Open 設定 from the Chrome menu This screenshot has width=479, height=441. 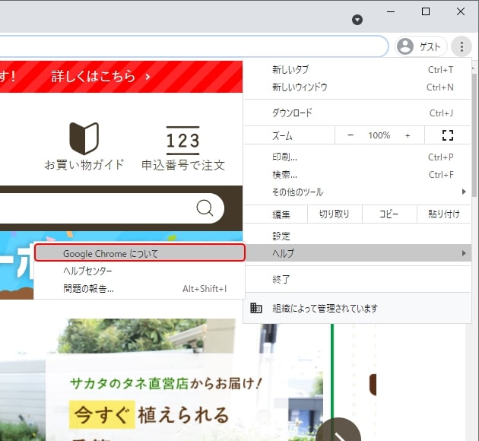click(281, 236)
